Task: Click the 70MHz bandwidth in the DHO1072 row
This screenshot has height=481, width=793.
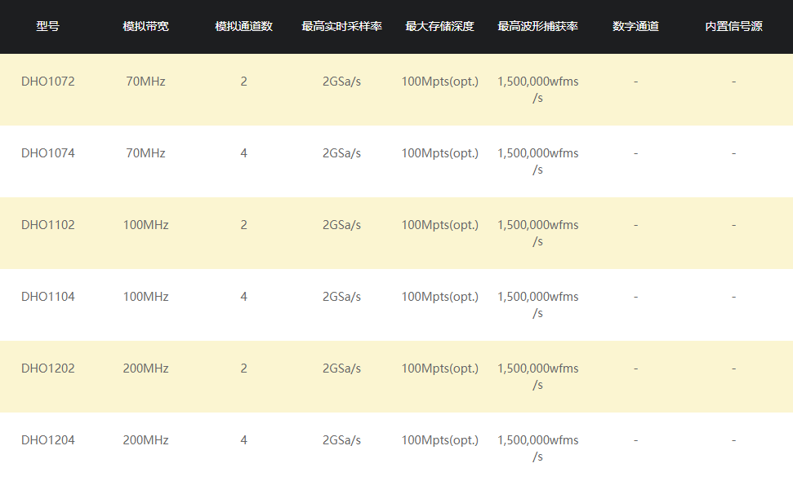Action: coord(145,82)
